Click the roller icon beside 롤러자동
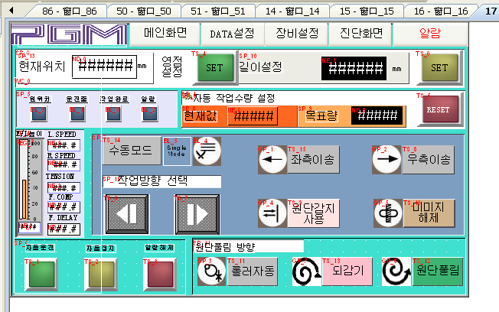499x312 pixels. (209, 271)
